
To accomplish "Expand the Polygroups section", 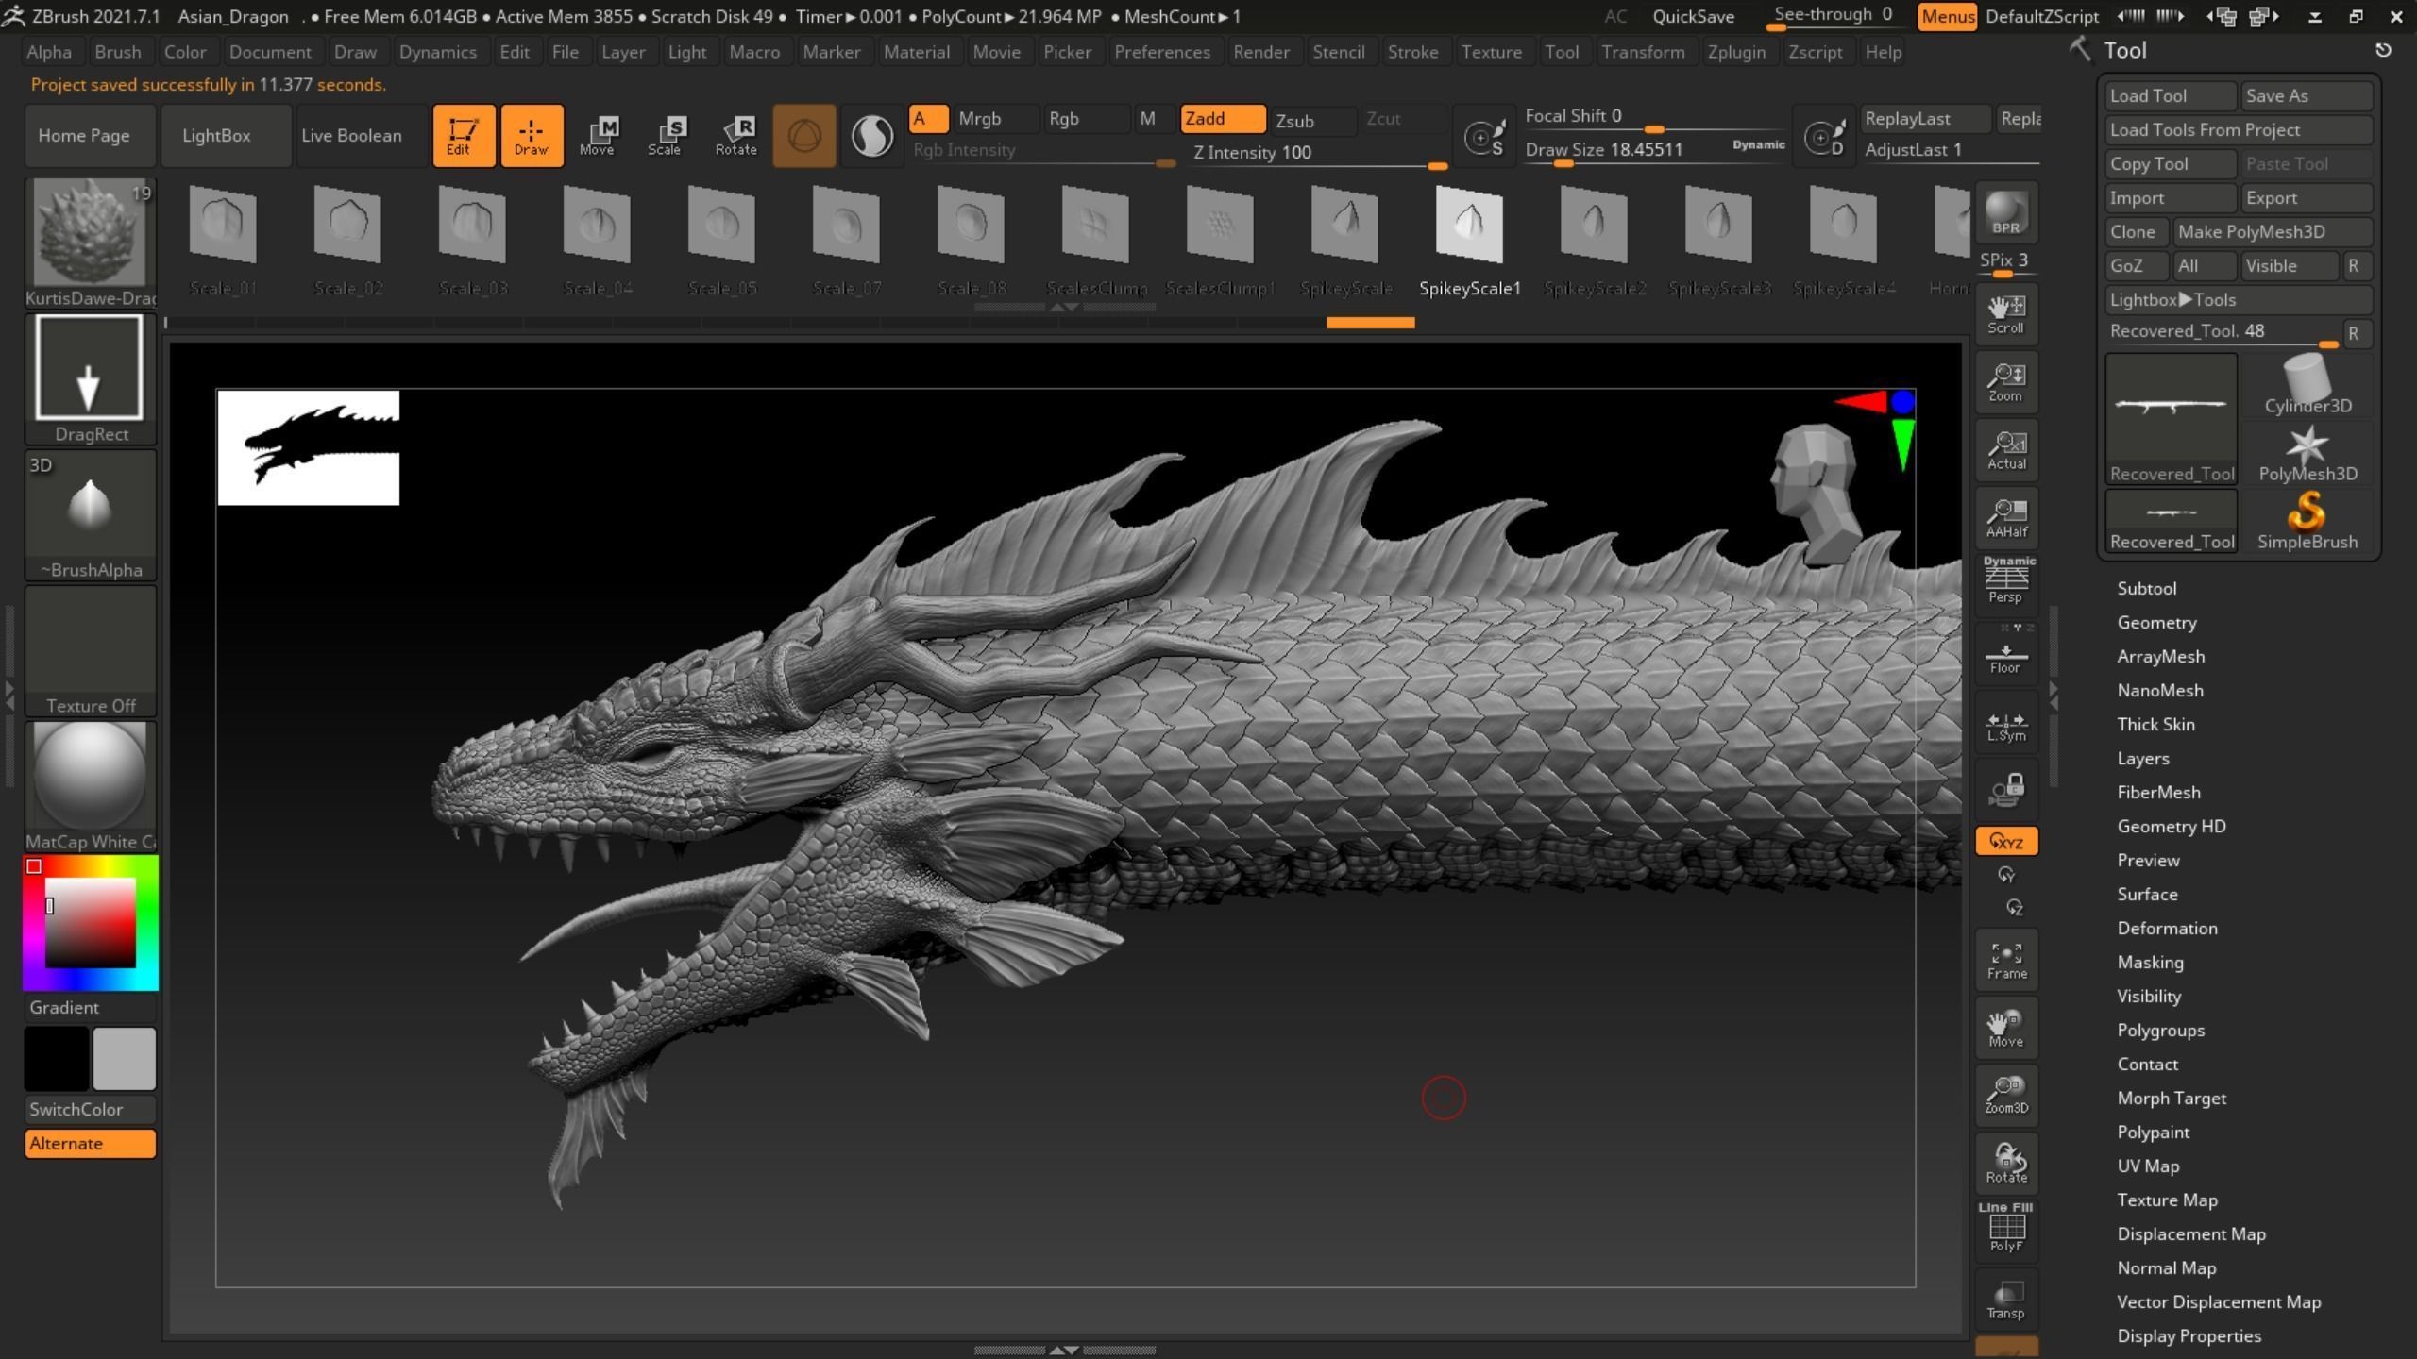I will pos(2160,1030).
